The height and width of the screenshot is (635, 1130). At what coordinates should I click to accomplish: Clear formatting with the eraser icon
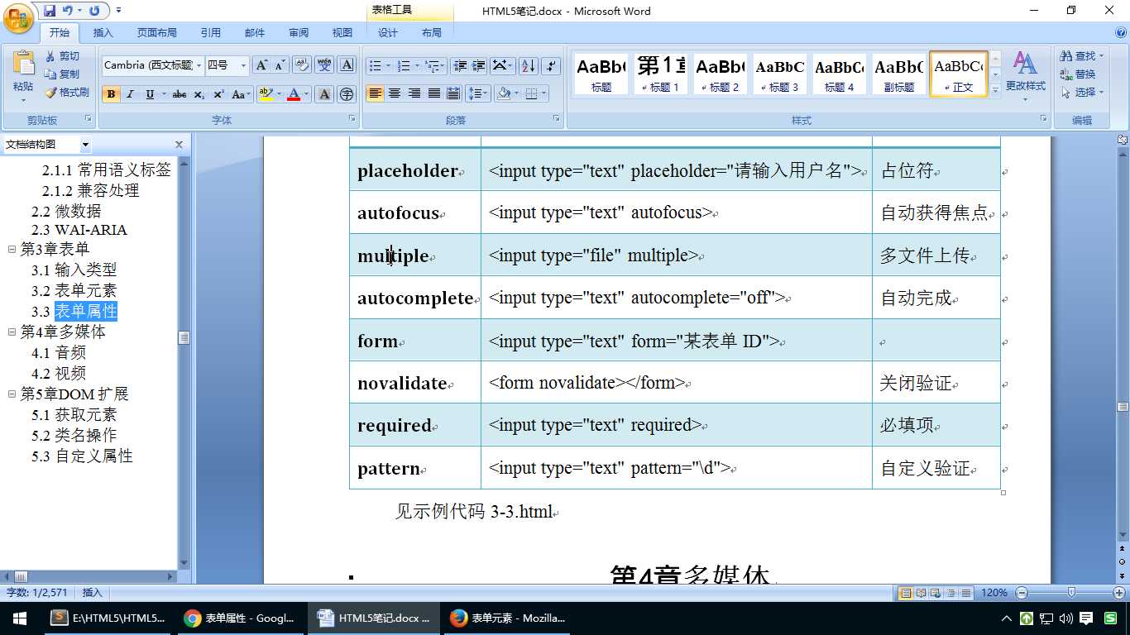[x=302, y=65]
